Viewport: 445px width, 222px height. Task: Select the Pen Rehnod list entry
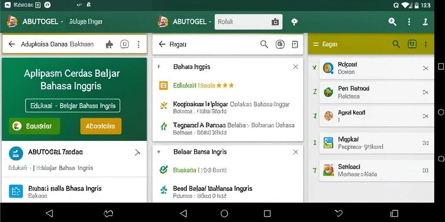pyautogui.click(x=376, y=92)
